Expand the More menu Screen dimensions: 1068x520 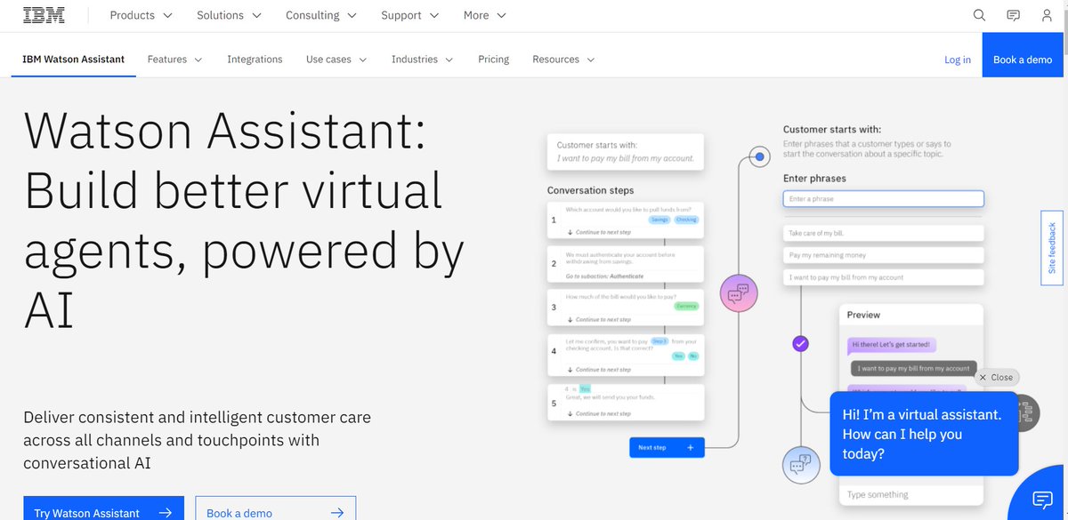click(x=484, y=15)
